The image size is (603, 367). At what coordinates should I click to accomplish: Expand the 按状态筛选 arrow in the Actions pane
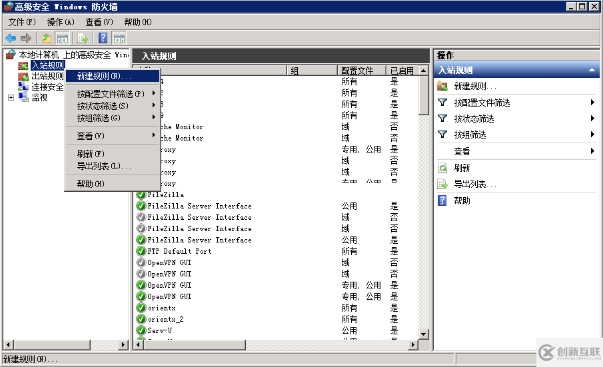(592, 119)
